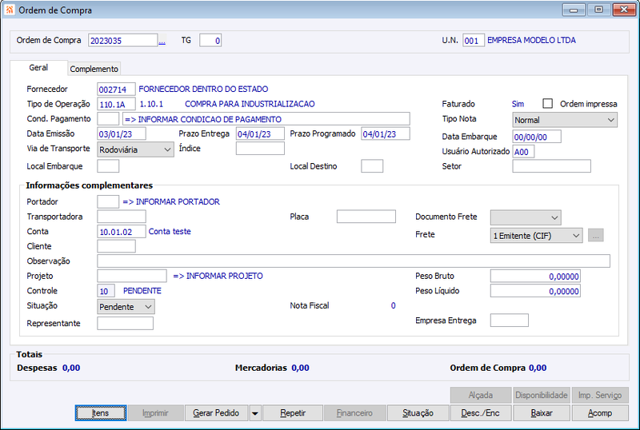Click the Ordem de Compra number field
Viewport: 640px width, 430px height.
(x=123, y=41)
